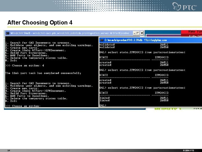Click the sqlplus.exe window title bar path
202x152 pixels.
pos(136,40)
